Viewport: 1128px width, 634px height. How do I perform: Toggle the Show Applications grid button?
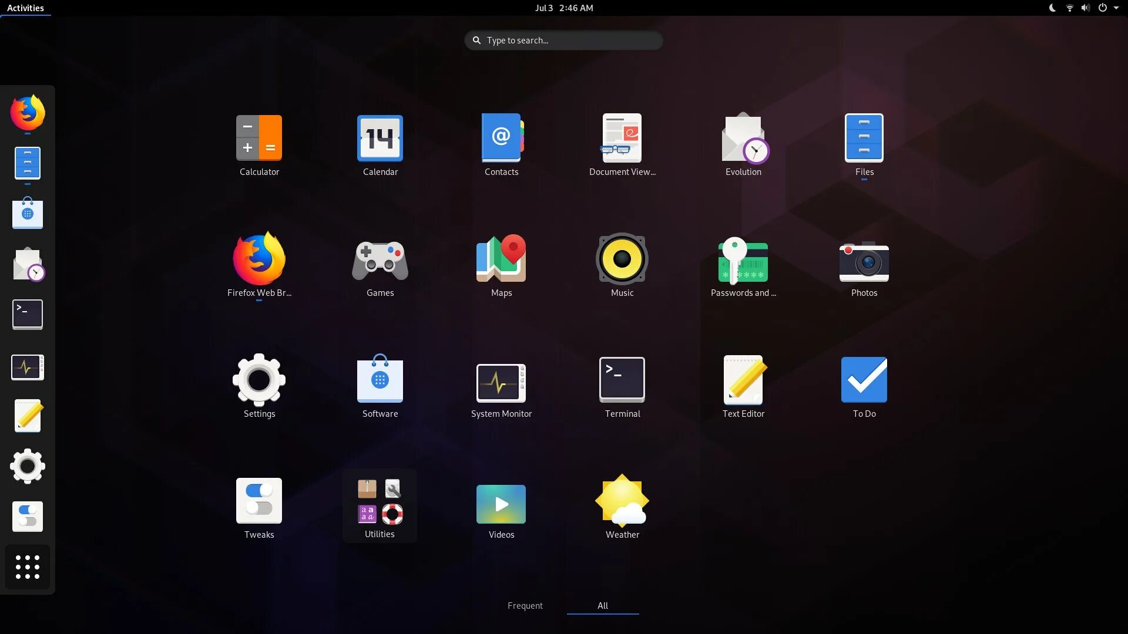[x=28, y=567]
